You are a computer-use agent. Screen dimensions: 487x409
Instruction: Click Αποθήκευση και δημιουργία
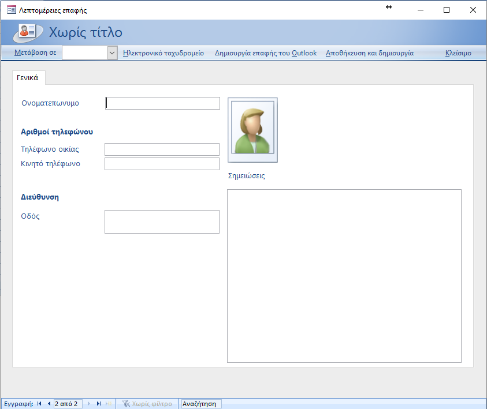coord(370,53)
